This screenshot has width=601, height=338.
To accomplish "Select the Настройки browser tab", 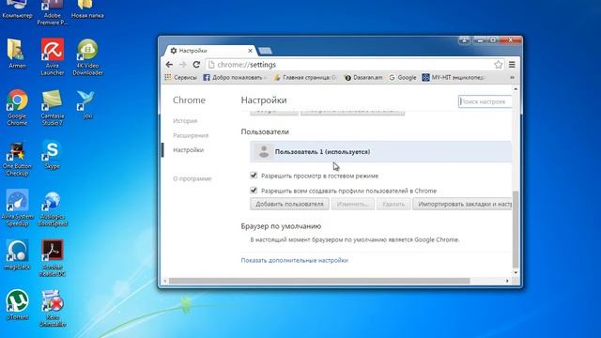I will (210, 51).
